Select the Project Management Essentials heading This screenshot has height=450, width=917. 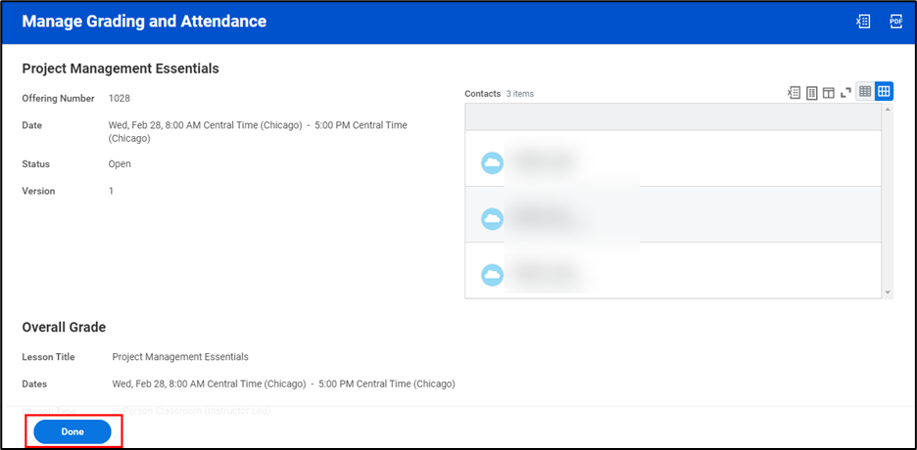point(121,68)
